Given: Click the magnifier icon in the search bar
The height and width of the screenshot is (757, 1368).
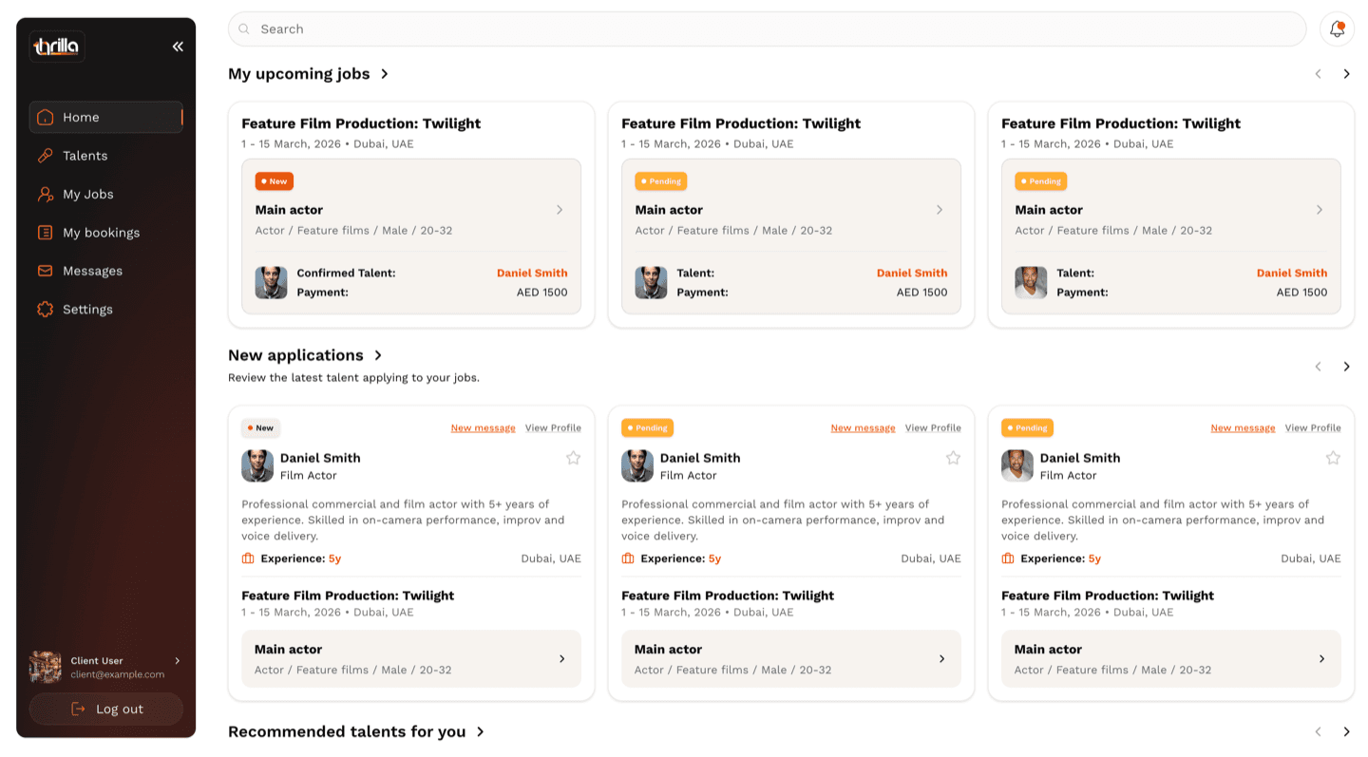Looking at the screenshot, I should click(244, 28).
